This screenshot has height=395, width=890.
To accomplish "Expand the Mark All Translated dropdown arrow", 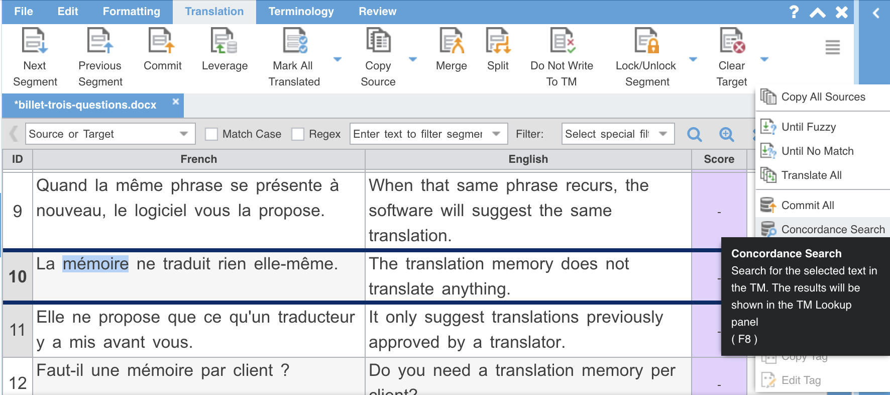I will coord(338,59).
